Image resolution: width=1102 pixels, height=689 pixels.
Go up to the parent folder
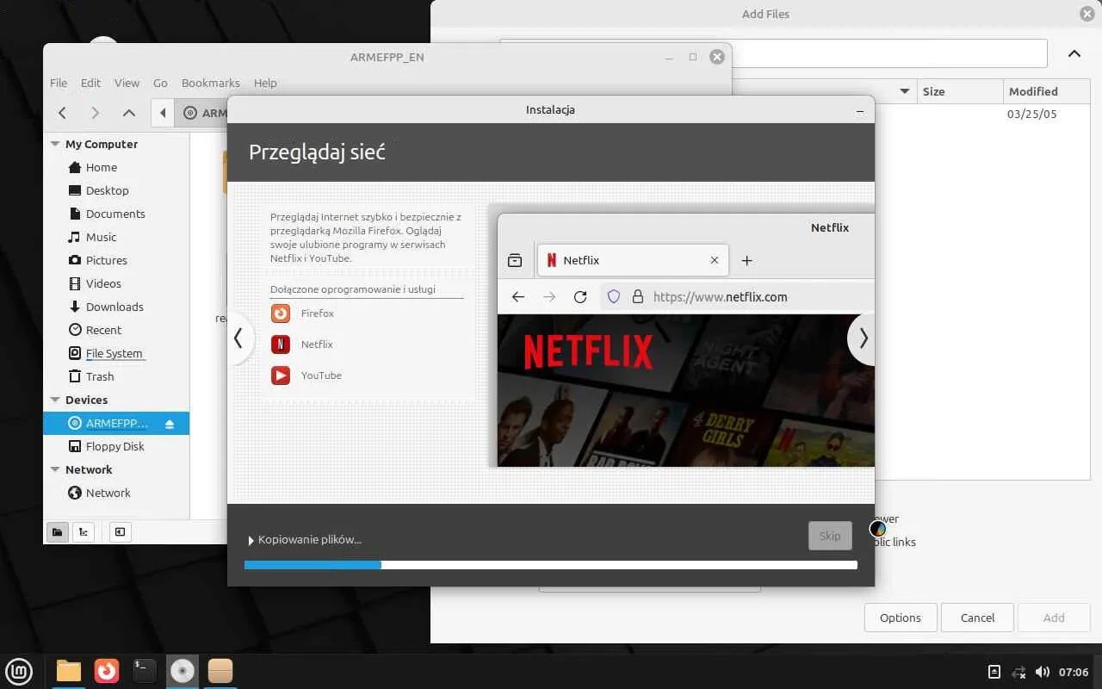[x=128, y=113]
